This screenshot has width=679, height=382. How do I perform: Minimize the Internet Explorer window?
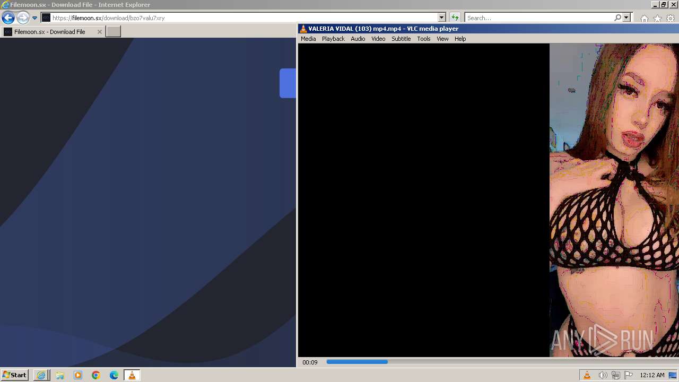pyautogui.click(x=655, y=4)
